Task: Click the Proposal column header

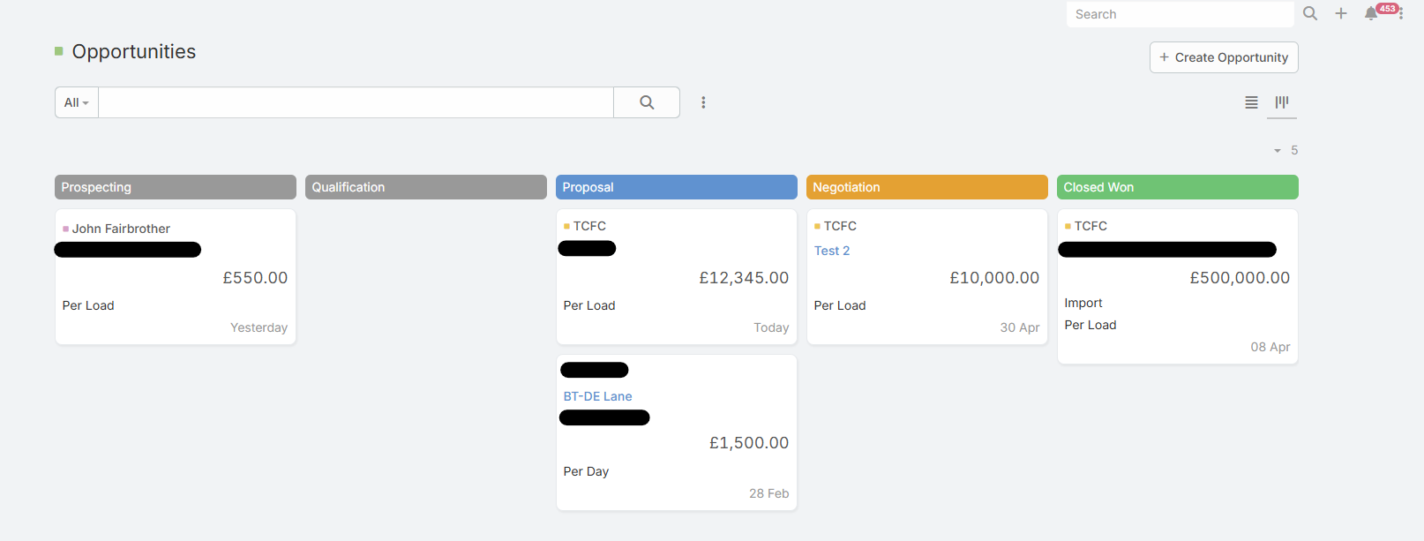Action: click(676, 187)
